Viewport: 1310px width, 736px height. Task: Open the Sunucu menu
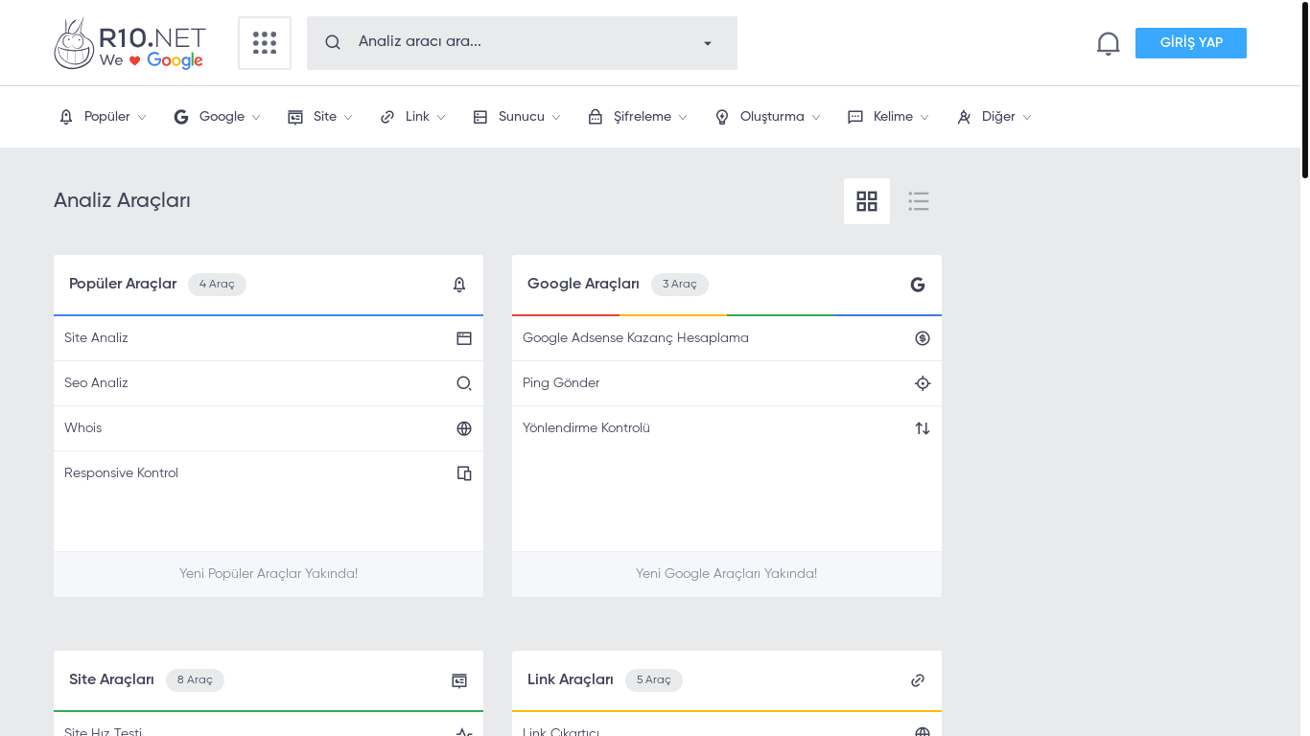pyautogui.click(x=517, y=117)
